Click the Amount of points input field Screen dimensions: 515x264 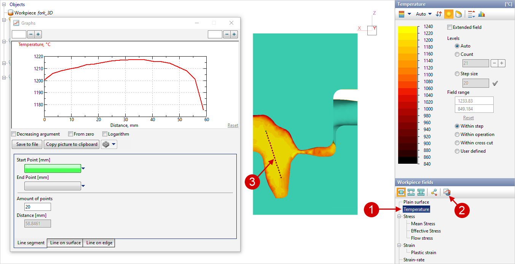[37, 207]
